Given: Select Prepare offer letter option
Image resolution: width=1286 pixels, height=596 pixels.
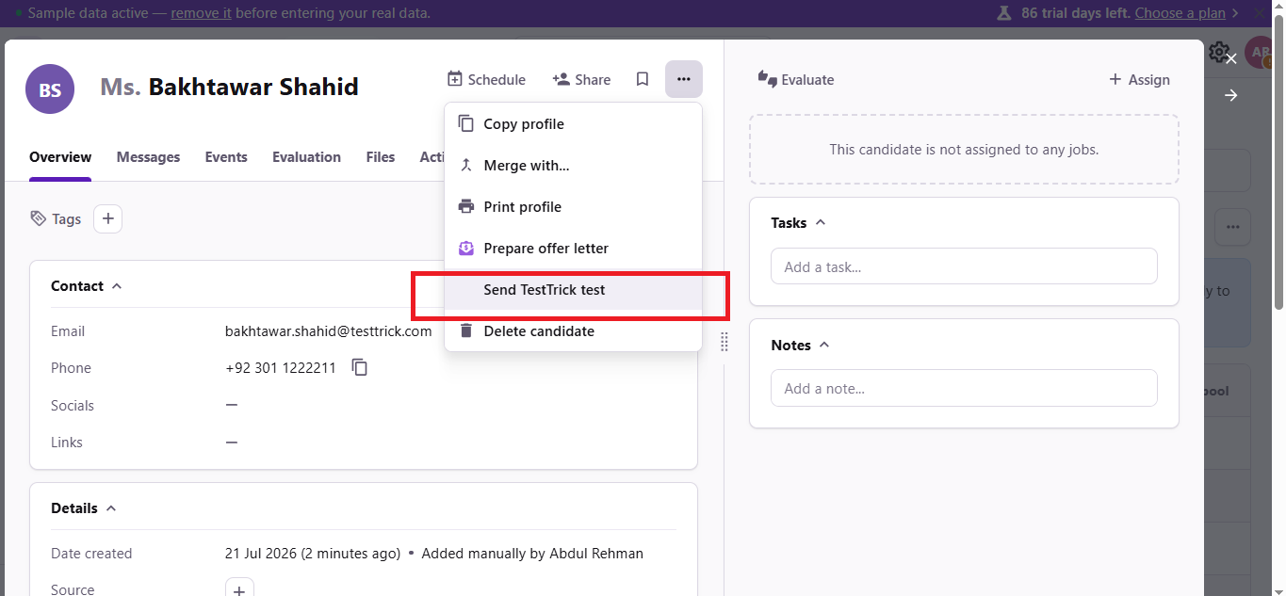Looking at the screenshot, I should point(573,249).
